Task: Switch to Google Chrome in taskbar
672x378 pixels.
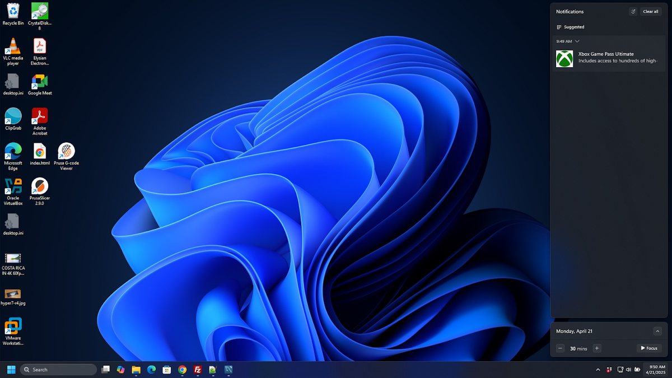Action: tap(182, 370)
